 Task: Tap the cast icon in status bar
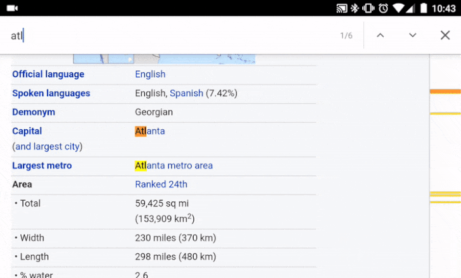click(341, 8)
